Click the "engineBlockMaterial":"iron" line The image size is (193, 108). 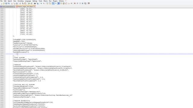(26, 88)
